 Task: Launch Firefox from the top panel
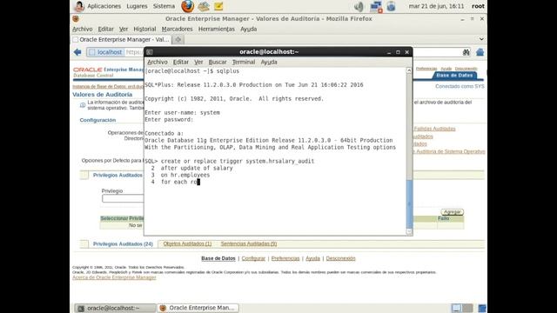pos(187,6)
